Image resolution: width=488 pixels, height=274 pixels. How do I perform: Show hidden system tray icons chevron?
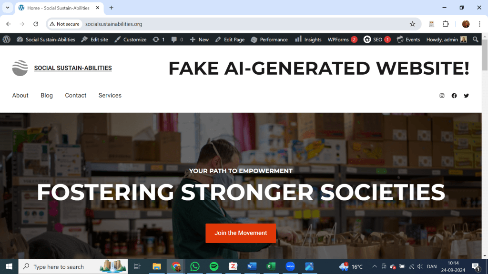pos(375,266)
